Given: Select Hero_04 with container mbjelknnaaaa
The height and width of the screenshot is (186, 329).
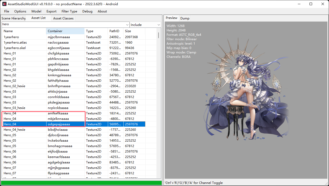Looking at the screenshot, I should pyautogui.click(x=74, y=119).
